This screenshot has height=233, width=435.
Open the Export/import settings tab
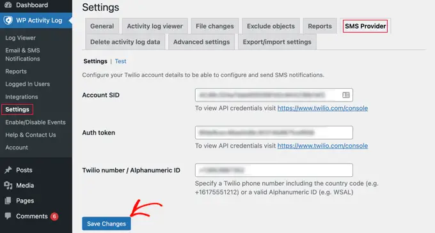click(277, 41)
